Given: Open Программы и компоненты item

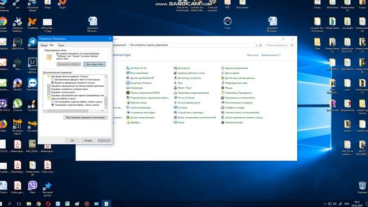Looking at the screenshot, I should pyautogui.click(x=238, y=98).
